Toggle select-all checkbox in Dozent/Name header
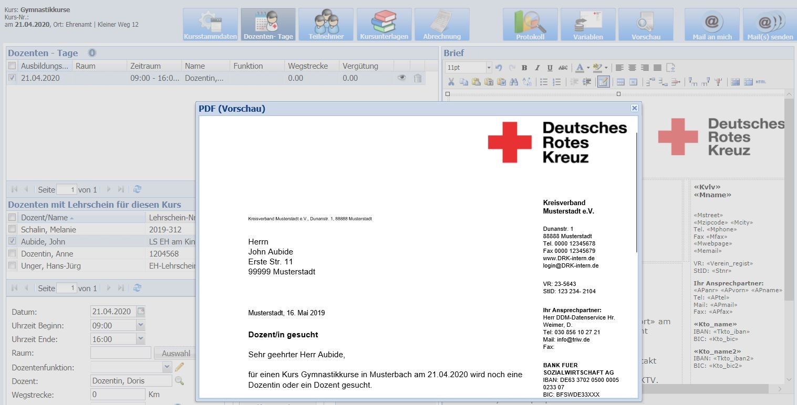Screen dimensions: 797x405 coord(12,217)
